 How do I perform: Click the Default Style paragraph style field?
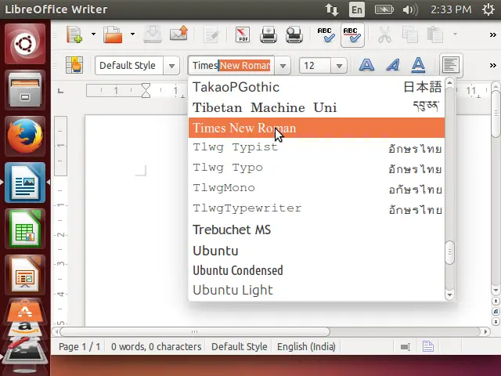(x=129, y=66)
